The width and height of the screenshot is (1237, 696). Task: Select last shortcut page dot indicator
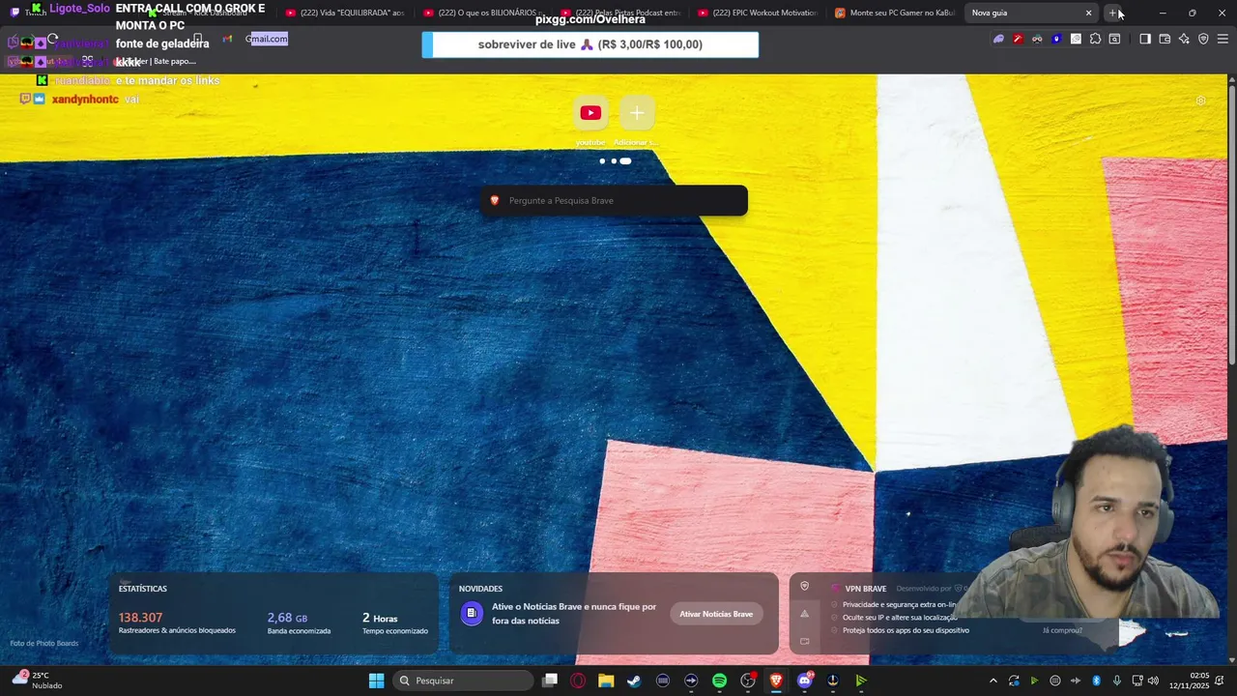(625, 160)
